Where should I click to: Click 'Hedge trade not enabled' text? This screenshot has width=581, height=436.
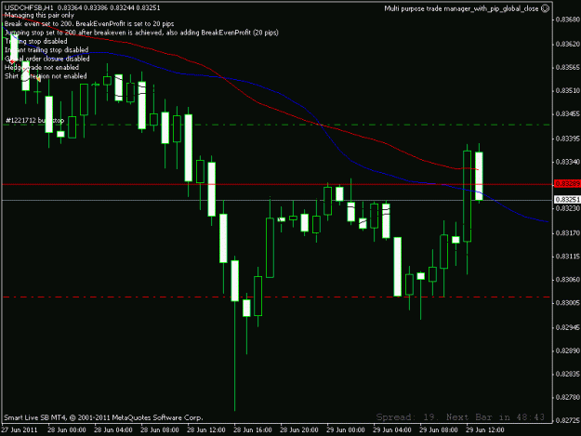coord(42,68)
